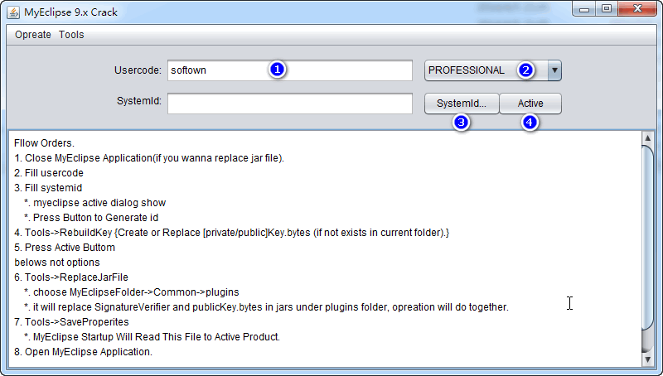Click the blue number 4 badge

[530, 123]
